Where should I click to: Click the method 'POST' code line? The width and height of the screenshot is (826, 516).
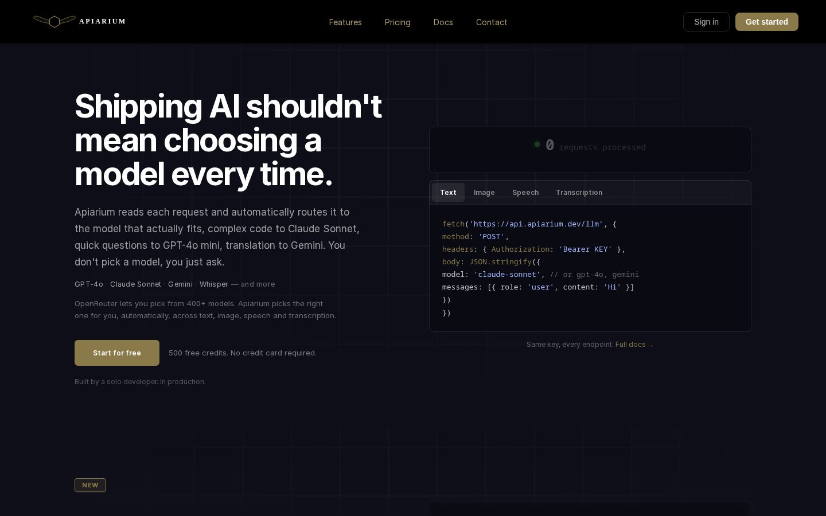476,237
